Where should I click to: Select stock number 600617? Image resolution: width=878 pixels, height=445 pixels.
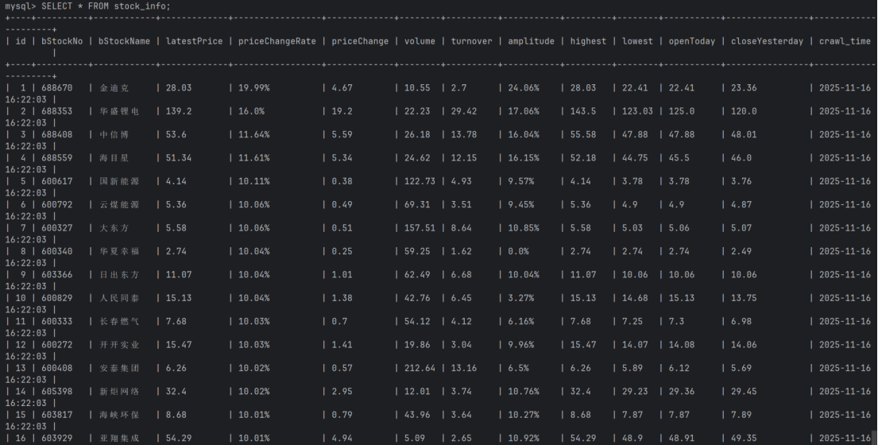coord(56,181)
